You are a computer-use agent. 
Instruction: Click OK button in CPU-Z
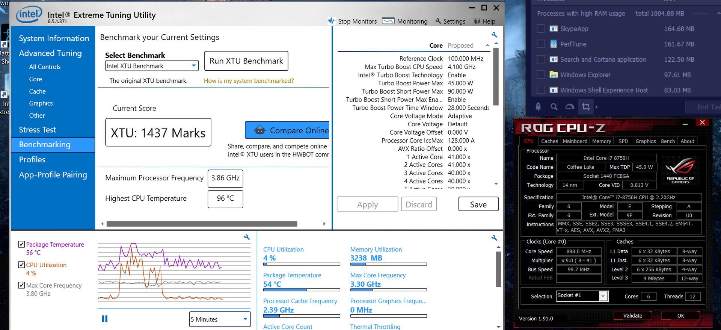click(680, 316)
